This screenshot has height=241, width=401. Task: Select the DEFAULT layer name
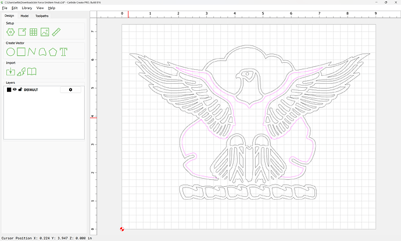[31, 90]
